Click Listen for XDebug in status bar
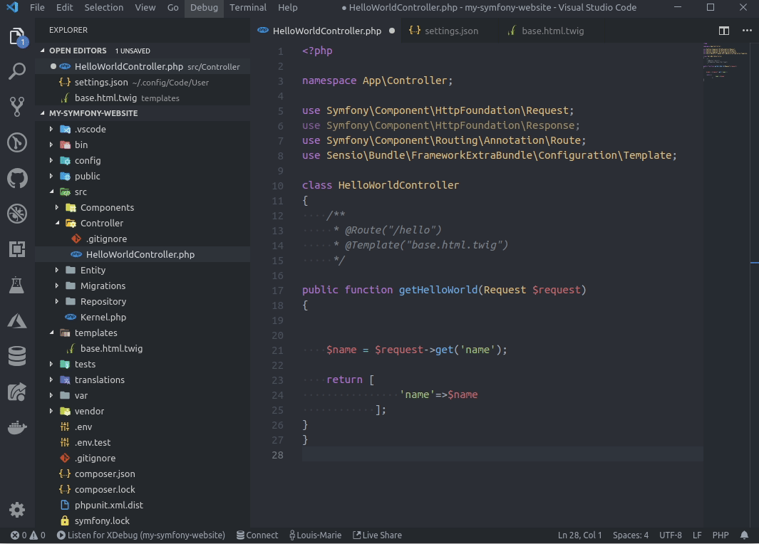Image resolution: width=759 pixels, height=544 pixels. pos(141,535)
